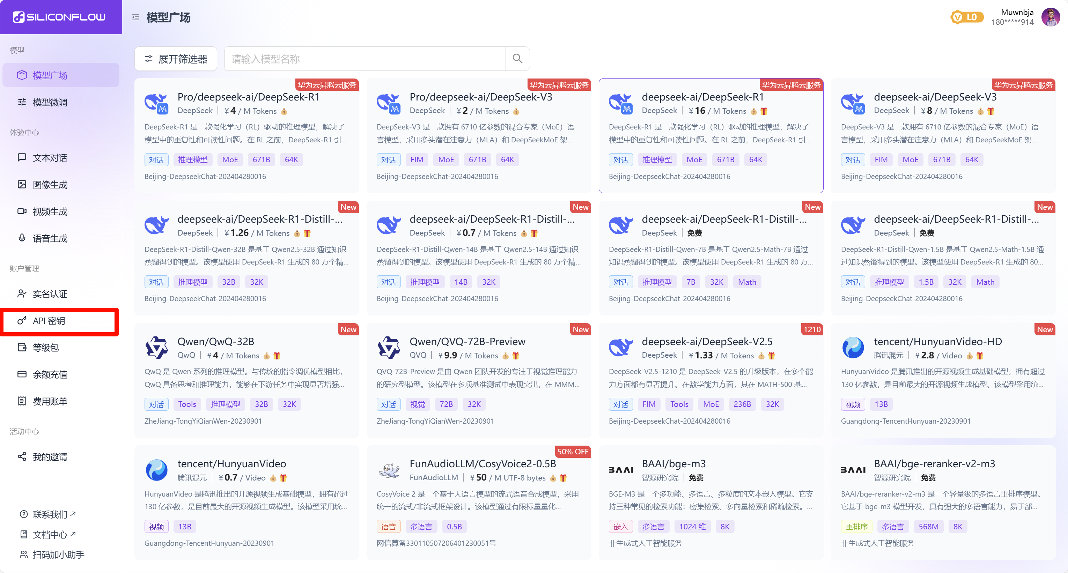1068x573 pixels.
Task: Click the search magnifier icon
Action: (517, 58)
